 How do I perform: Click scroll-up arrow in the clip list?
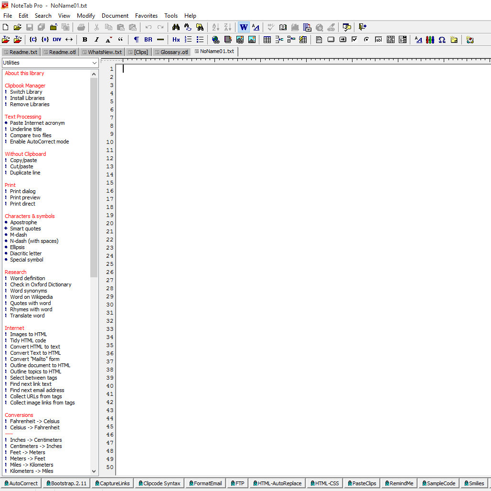[x=94, y=74]
